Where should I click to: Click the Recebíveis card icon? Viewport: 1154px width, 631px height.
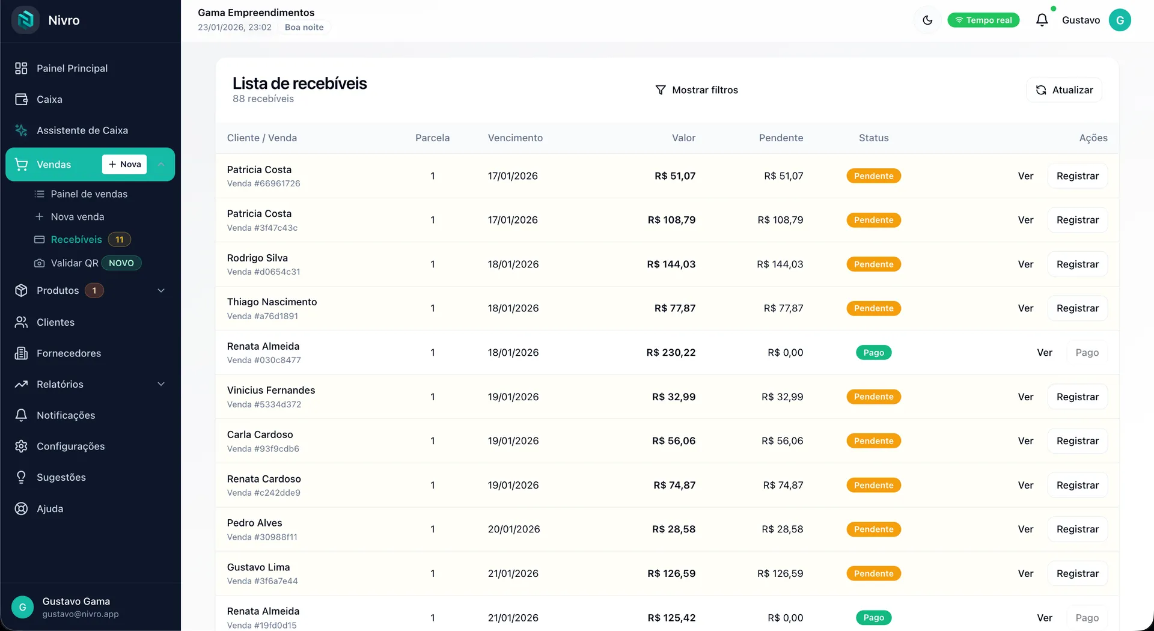tap(40, 240)
